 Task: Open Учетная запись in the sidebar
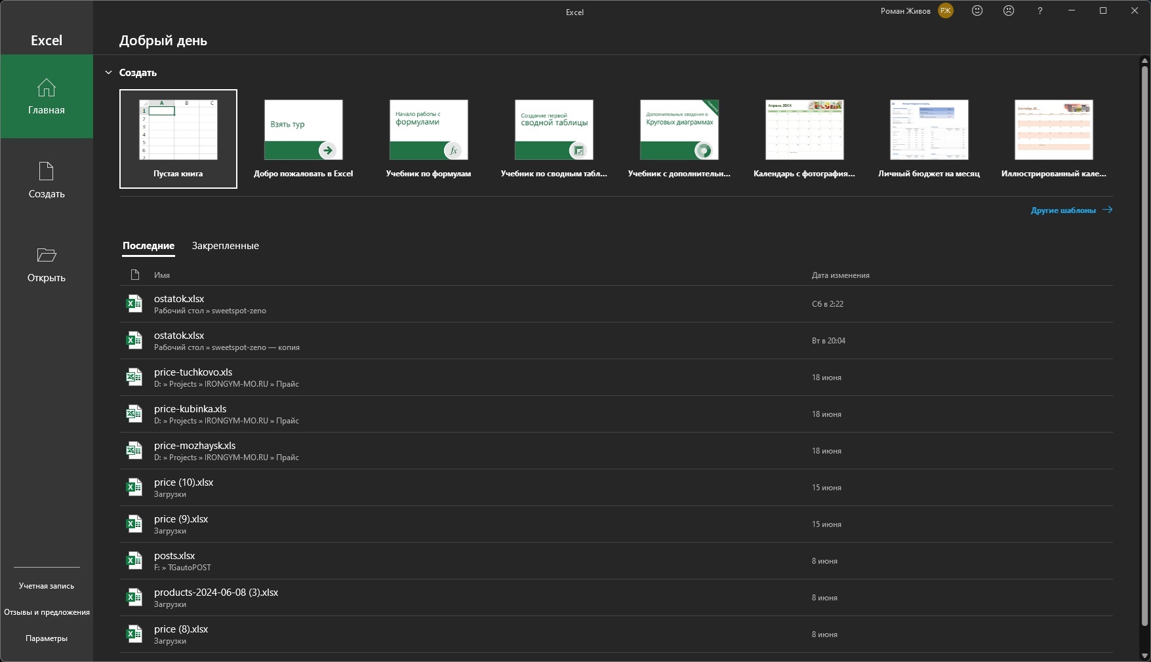[47, 586]
